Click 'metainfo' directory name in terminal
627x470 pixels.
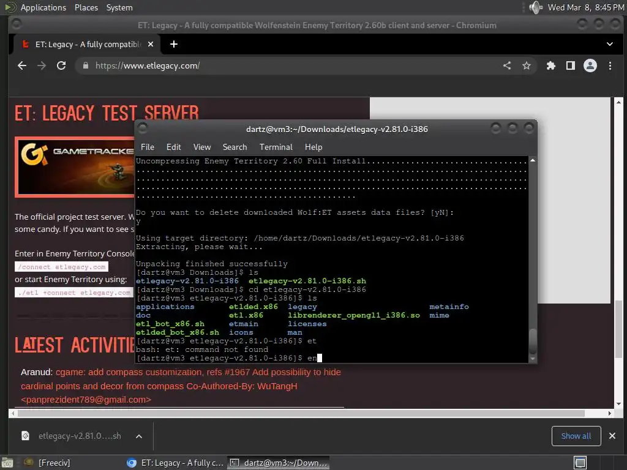[449, 307]
